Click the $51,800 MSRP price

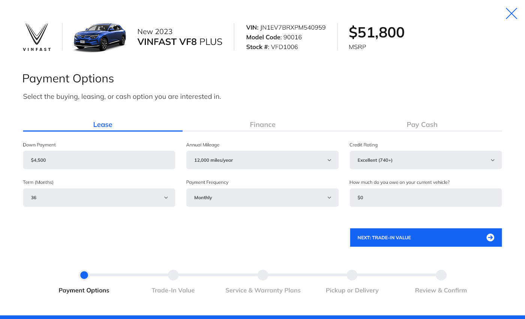(x=376, y=33)
